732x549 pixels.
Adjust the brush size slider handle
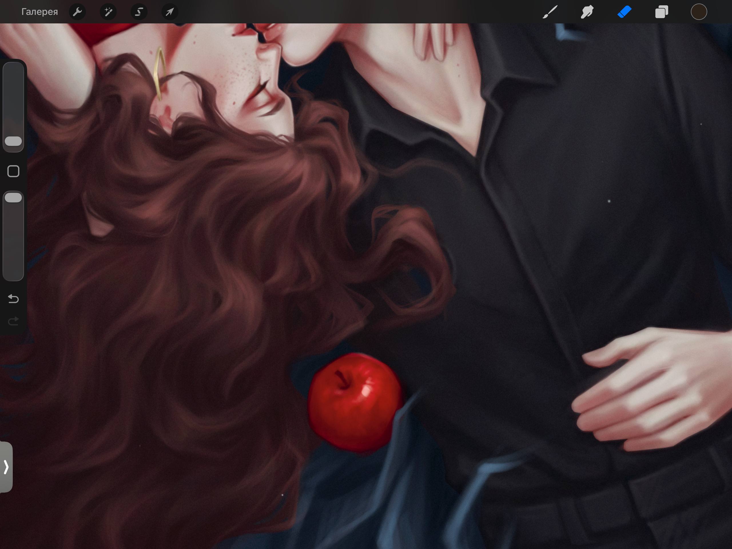(x=13, y=141)
